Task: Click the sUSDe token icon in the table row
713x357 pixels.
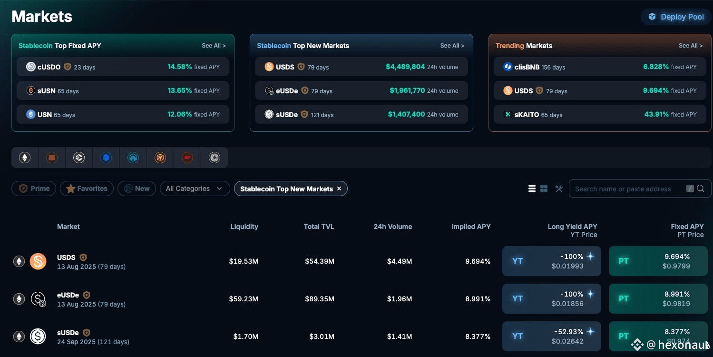Action: [x=38, y=337]
